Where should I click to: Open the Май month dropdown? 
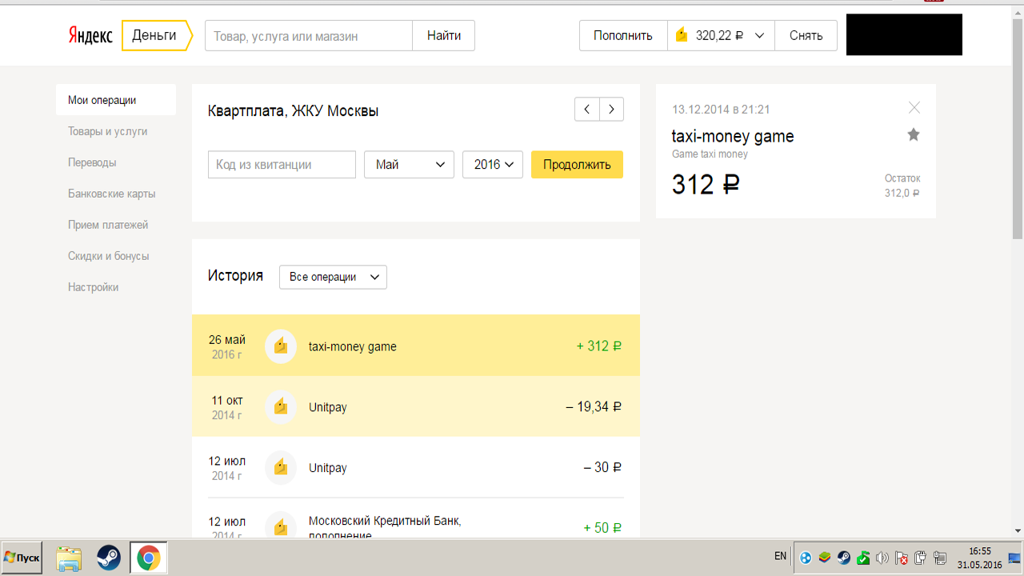[x=409, y=165]
